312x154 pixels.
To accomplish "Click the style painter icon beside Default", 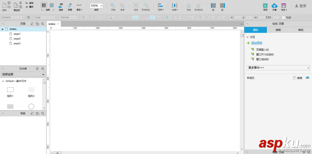I will tap(28, 17).
